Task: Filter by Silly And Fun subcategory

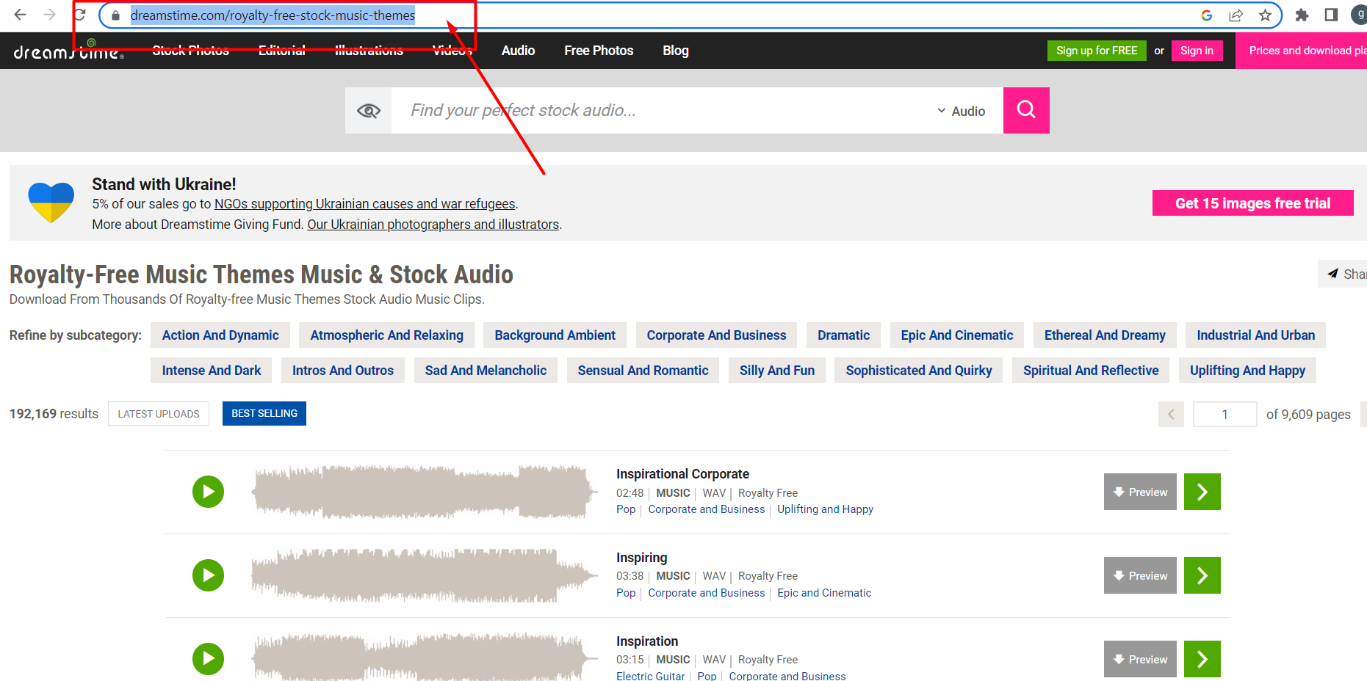Action: pyautogui.click(x=777, y=371)
